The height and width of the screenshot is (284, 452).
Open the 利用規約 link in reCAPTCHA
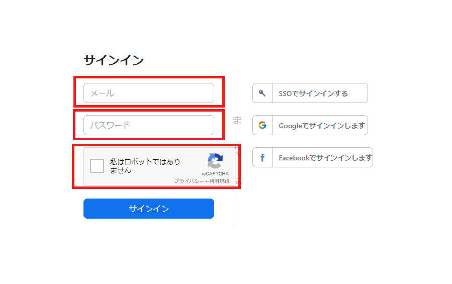[219, 181]
